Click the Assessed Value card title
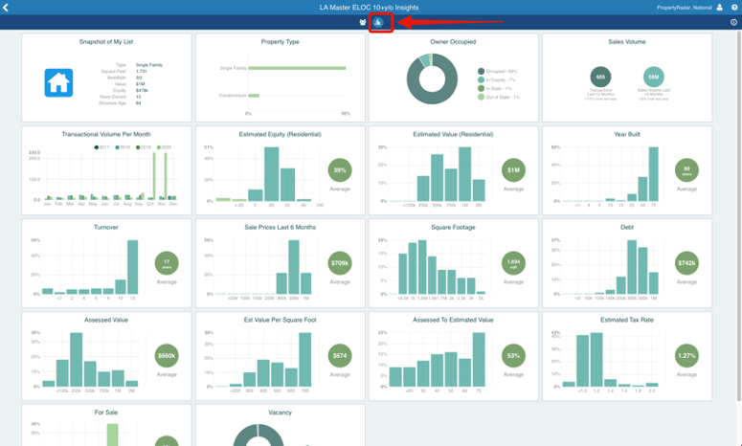This screenshot has width=742, height=446. pyautogui.click(x=106, y=320)
